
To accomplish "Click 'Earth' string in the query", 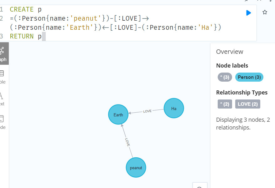I will (80, 28).
